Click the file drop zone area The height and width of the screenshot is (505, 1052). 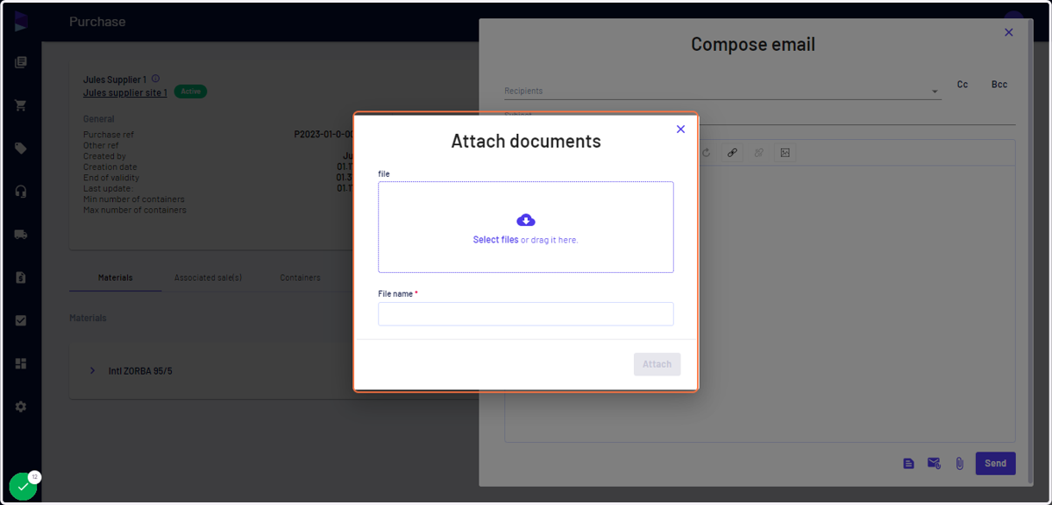click(526, 228)
